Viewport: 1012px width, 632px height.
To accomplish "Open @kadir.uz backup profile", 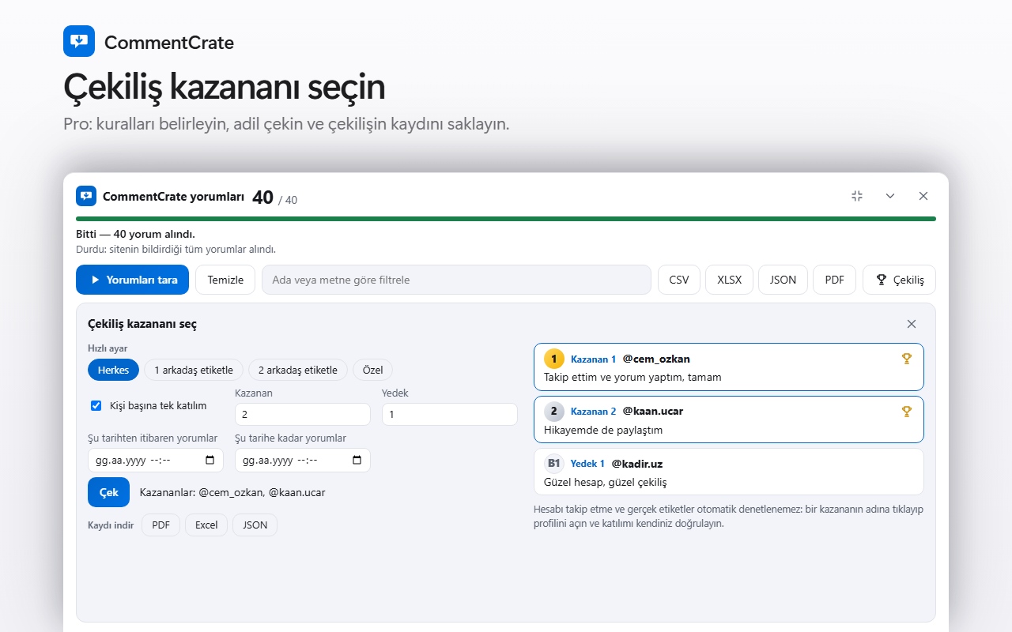I will coord(636,464).
